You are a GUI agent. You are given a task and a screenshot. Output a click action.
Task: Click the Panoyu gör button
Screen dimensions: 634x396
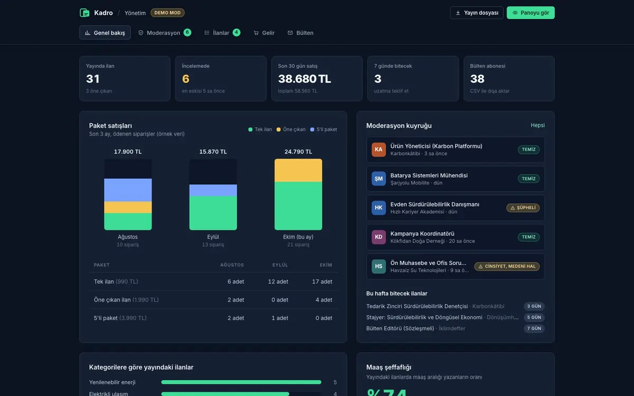pos(530,13)
